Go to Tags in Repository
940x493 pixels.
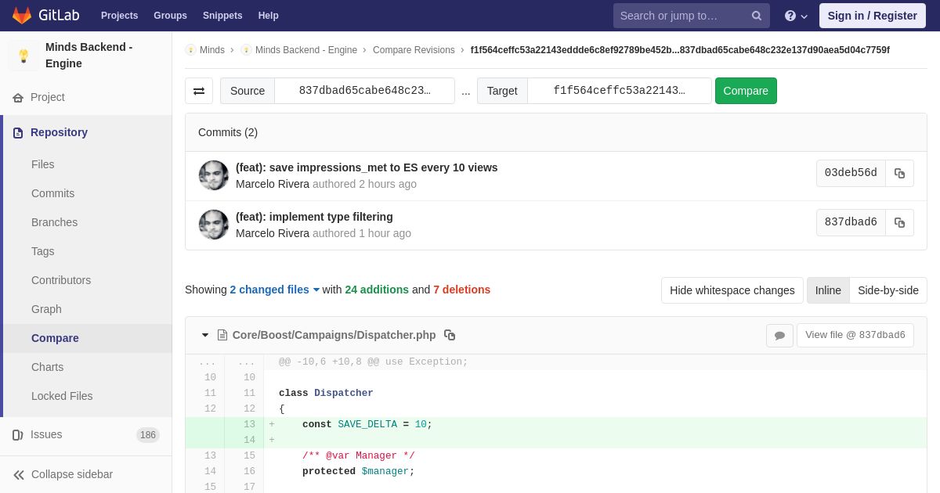tap(43, 251)
